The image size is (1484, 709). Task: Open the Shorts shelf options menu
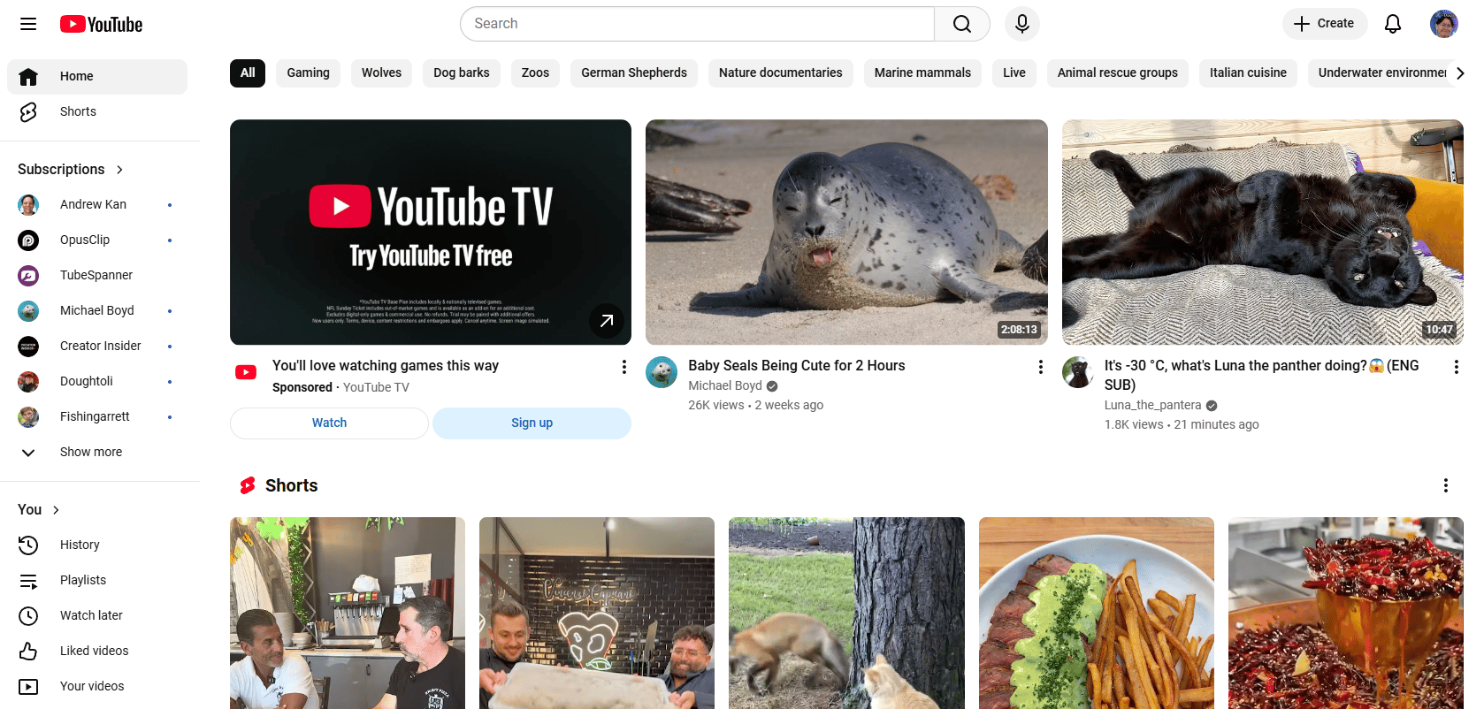[1445, 485]
